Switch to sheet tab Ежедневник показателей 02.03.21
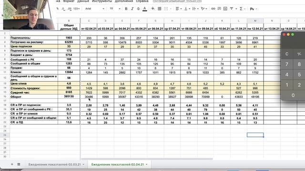 54,164
